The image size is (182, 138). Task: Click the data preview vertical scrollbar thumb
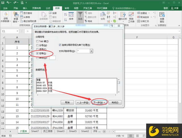[x=119, y=83]
